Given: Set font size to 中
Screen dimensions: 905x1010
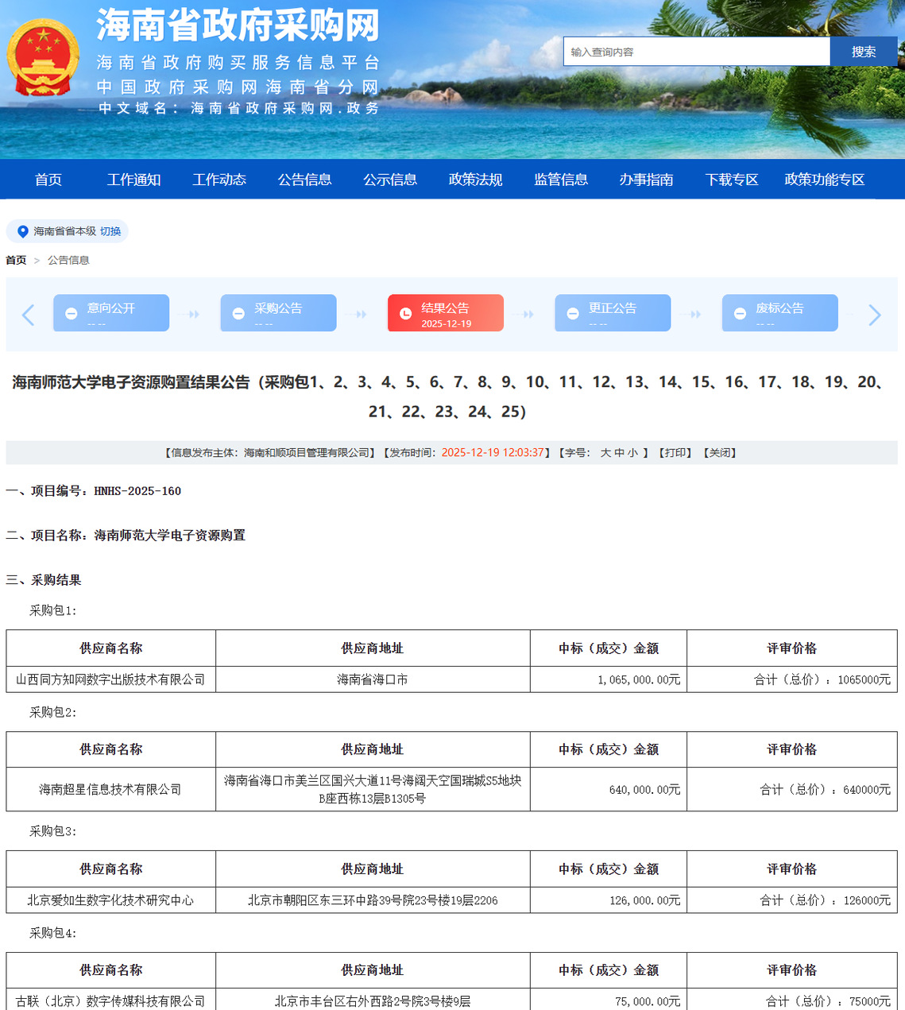Looking at the screenshot, I should (x=619, y=453).
